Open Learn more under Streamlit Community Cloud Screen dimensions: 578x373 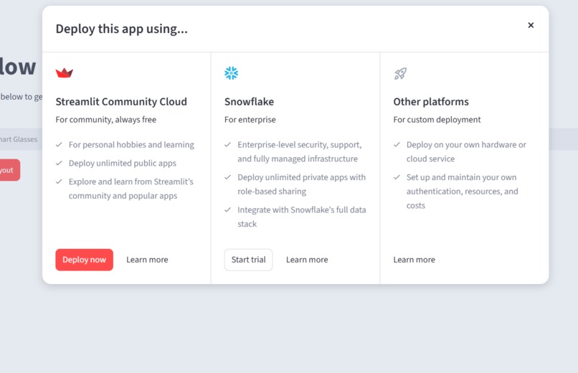[x=147, y=260]
